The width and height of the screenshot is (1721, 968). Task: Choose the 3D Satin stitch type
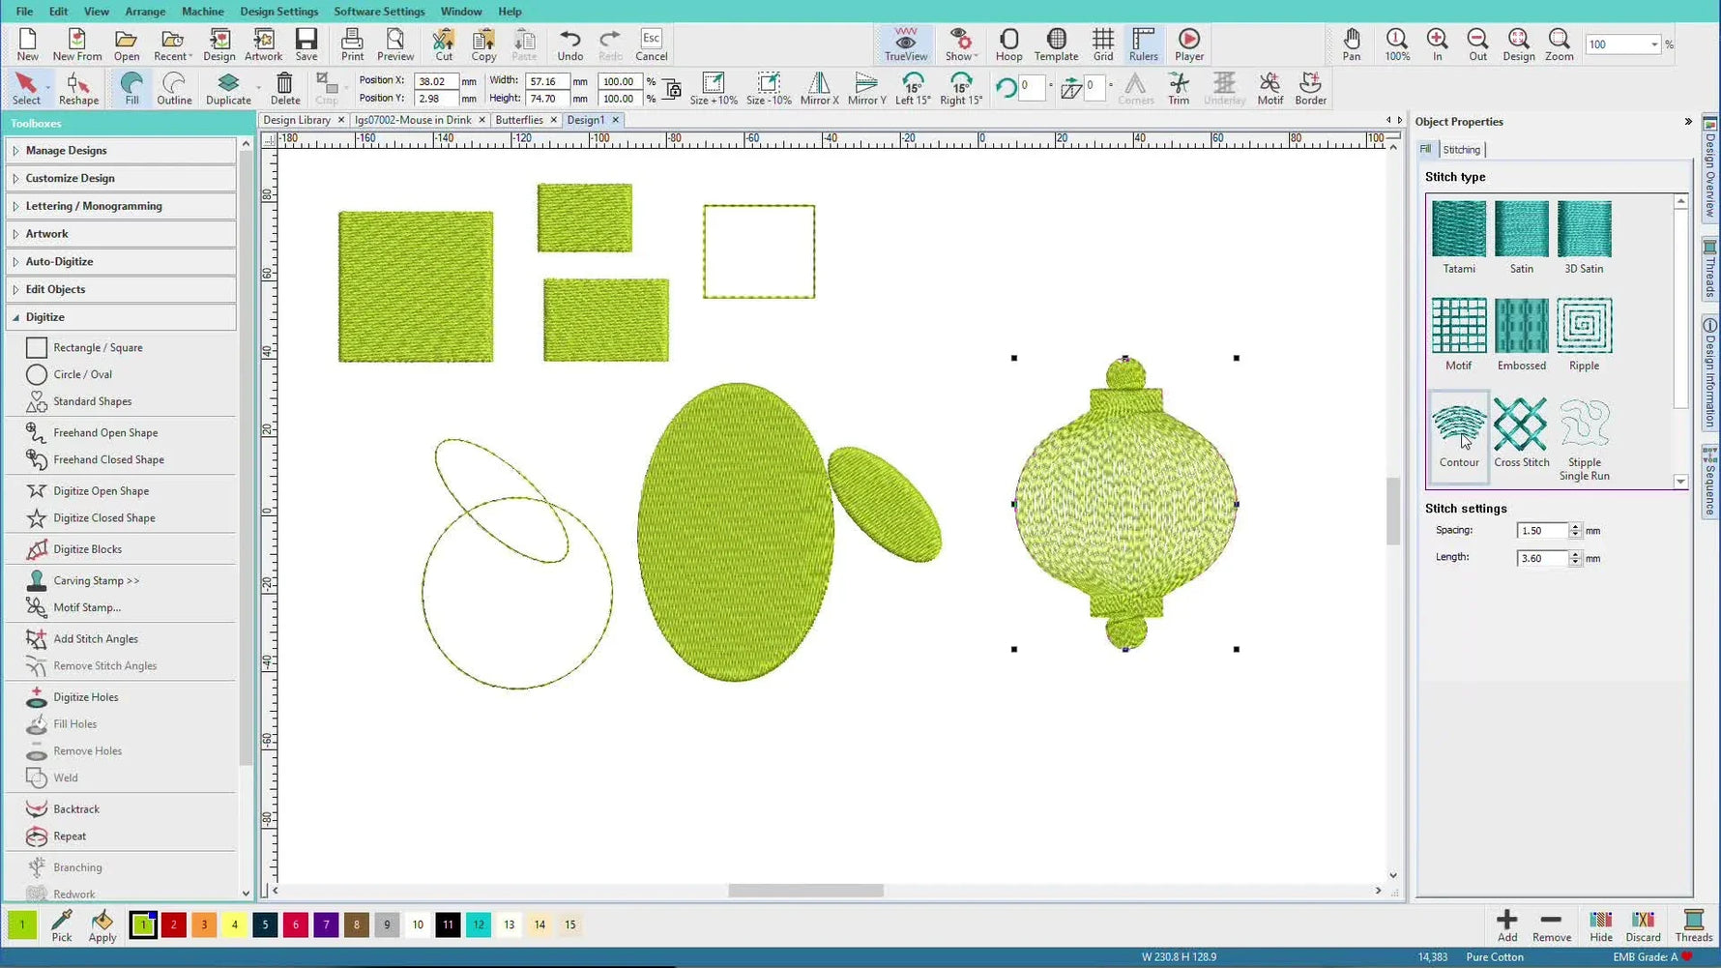(x=1584, y=237)
